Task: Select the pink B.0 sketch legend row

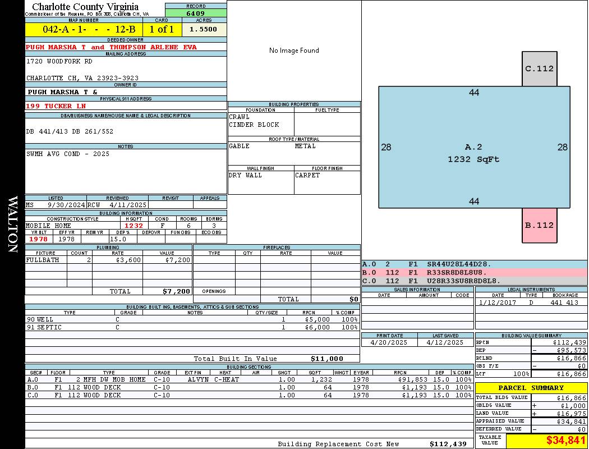Action: [474, 272]
